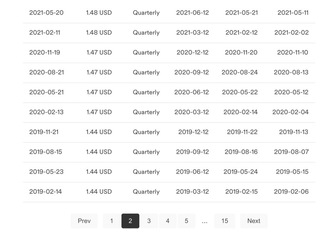Click the pagination ellipsis
The width and height of the screenshot is (327, 229).
pos(205,221)
